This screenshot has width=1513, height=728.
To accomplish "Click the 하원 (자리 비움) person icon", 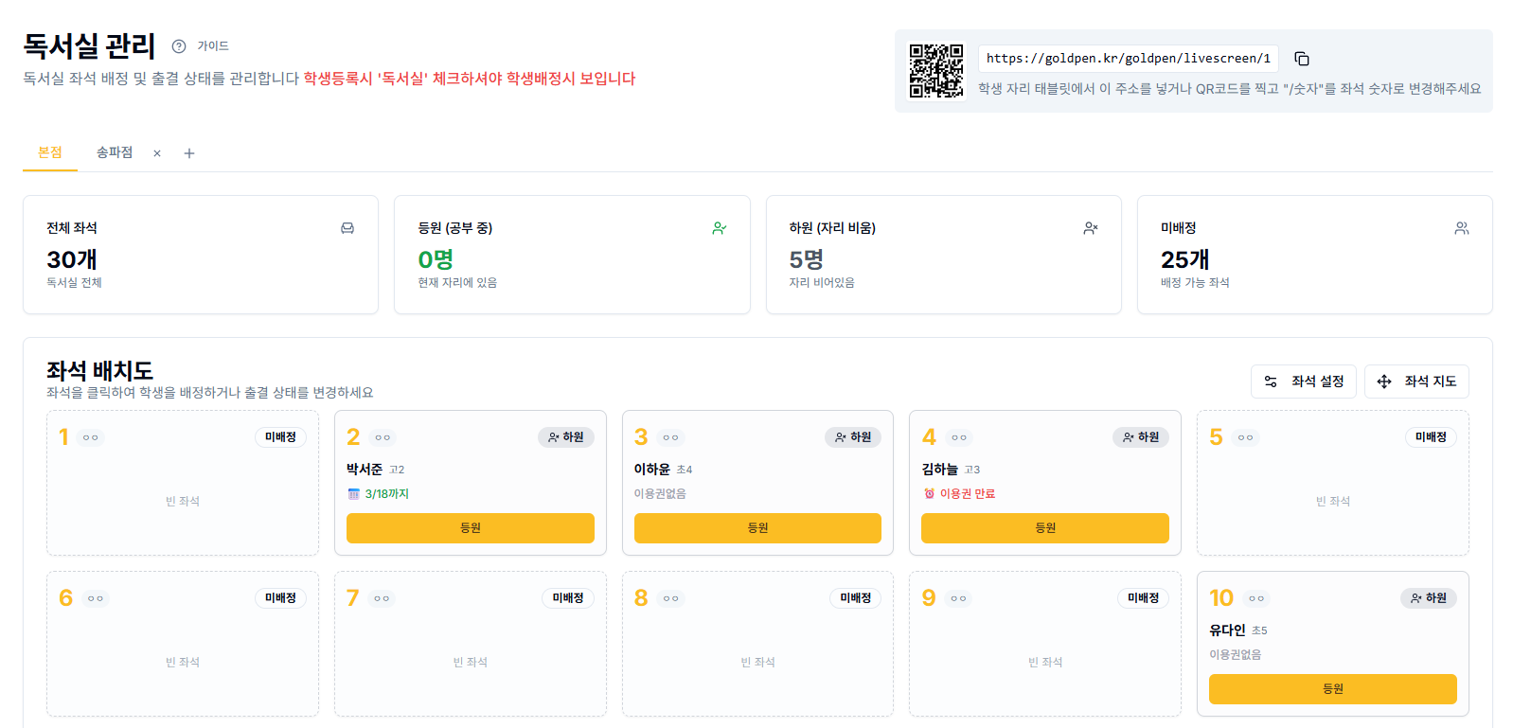I will (1091, 228).
